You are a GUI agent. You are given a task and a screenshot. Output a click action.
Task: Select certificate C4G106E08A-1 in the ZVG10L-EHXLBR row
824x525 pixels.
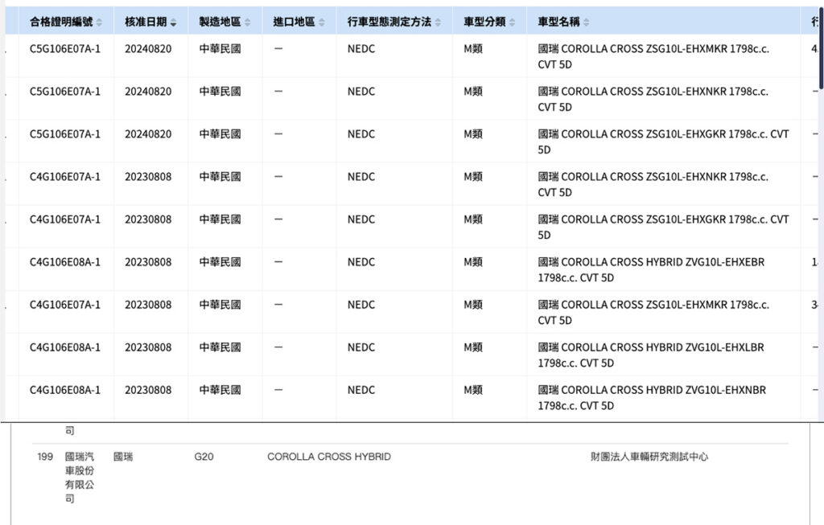tap(64, 347)
